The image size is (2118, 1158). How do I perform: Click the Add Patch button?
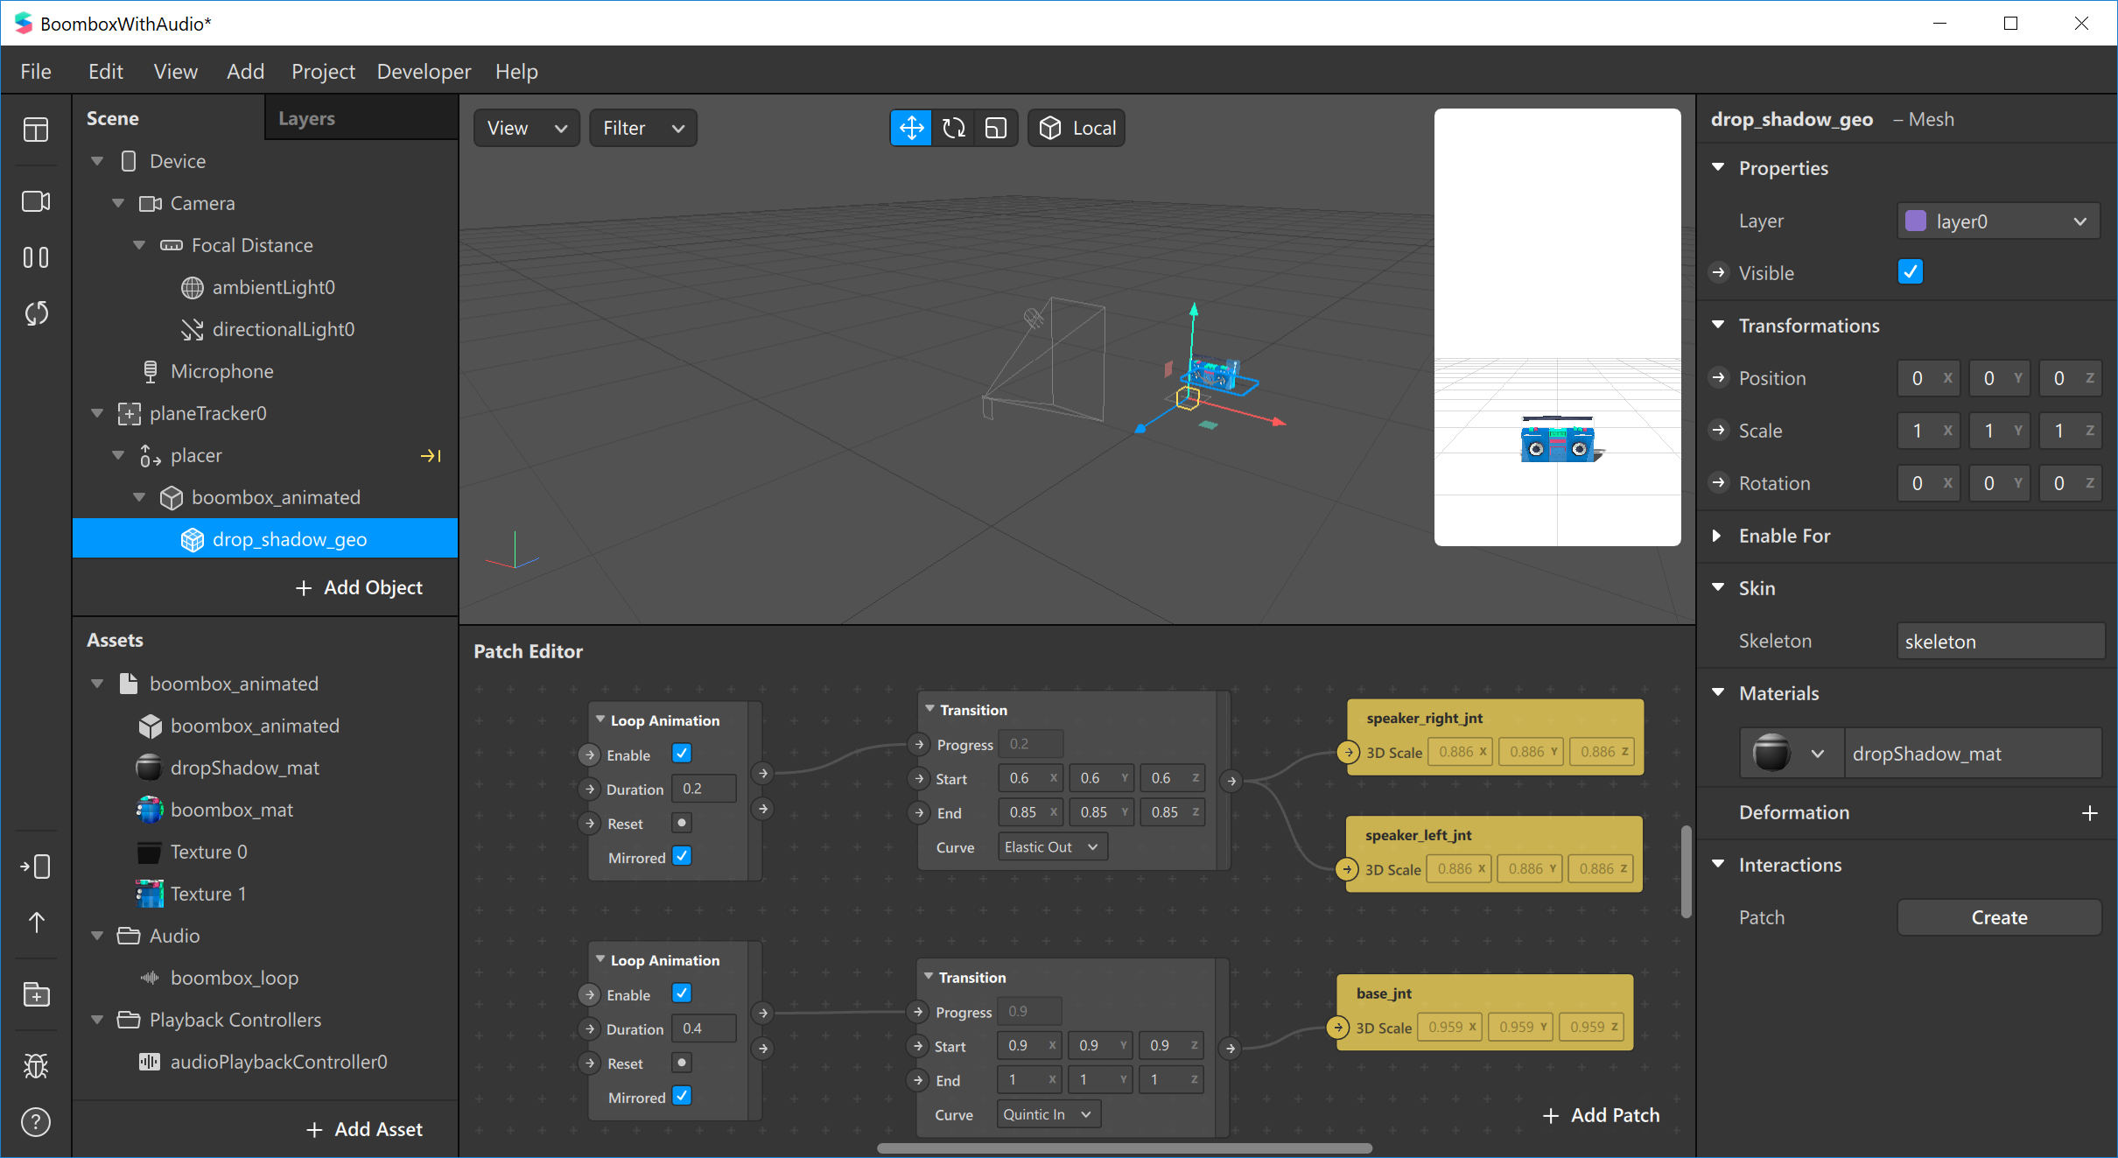[1602, 1115]
